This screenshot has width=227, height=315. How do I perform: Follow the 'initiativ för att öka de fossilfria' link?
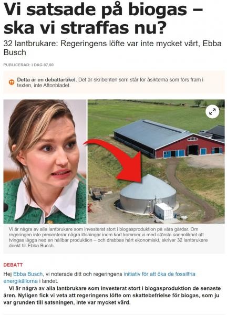pos(159,274)
